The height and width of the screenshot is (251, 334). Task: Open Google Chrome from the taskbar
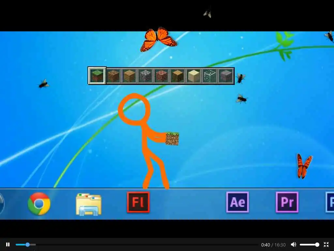coord(39,204)
